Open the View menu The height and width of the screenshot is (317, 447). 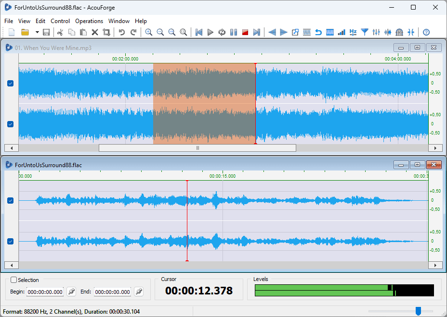24,21
